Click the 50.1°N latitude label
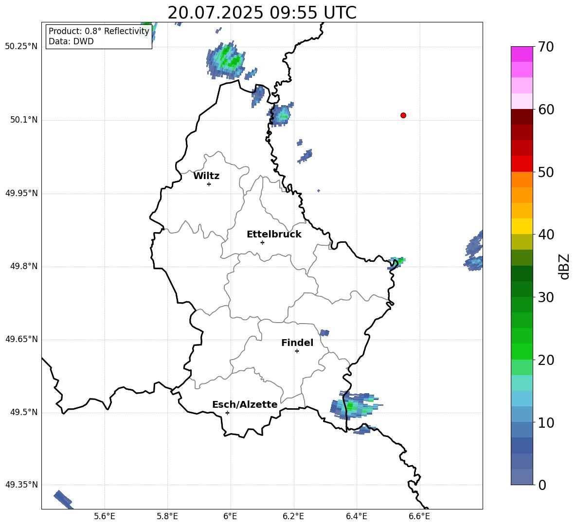Screen dimensions: 576x526 point(24,120)
